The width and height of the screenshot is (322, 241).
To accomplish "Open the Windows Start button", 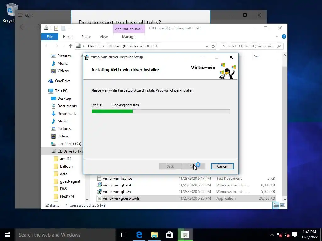I will pos(8,235).
